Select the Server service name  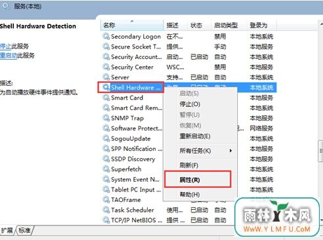click(120, 77)
